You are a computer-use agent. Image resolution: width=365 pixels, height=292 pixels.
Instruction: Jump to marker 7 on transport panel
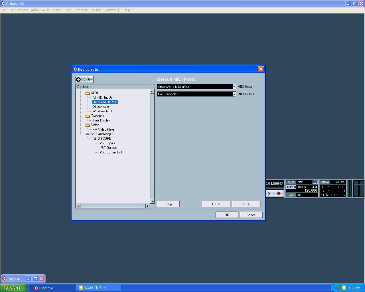pos(328,191)
